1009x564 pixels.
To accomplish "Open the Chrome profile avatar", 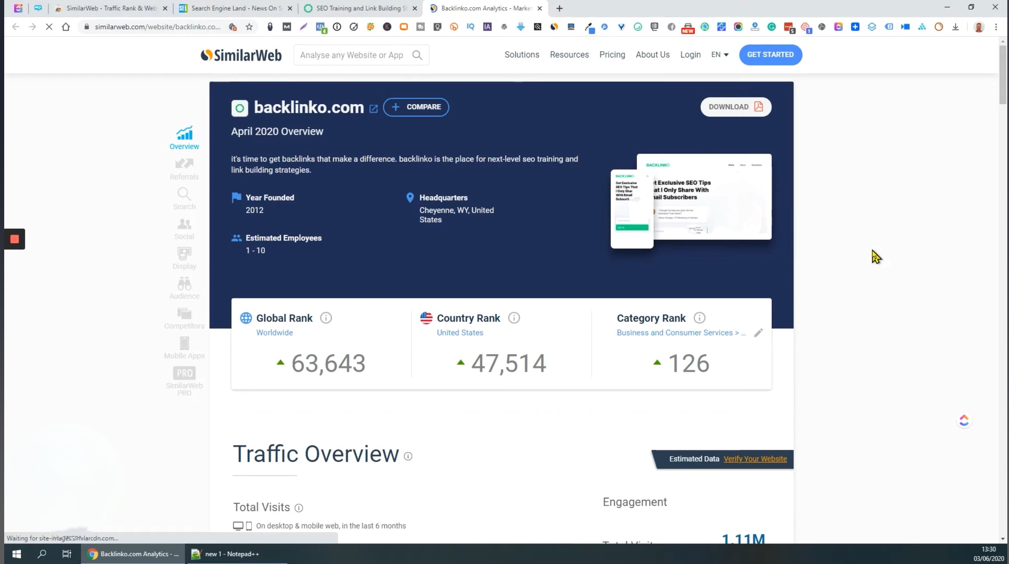I will pyautogui.click(x=979, y=27).
